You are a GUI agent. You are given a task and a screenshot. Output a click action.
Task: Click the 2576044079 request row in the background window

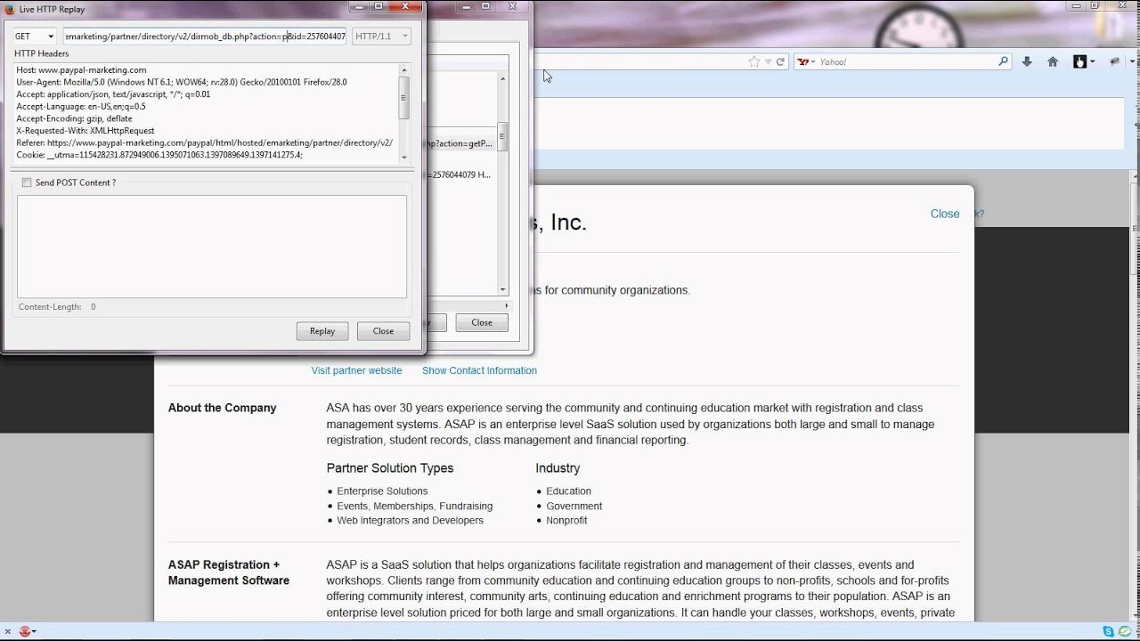(460, 175)
